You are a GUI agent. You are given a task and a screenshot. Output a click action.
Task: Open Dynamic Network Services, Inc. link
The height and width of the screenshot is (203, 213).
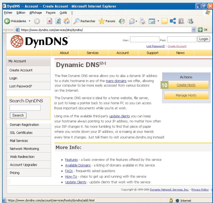coord(169,189)
